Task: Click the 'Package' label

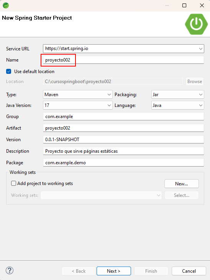Action: [15, 163]
